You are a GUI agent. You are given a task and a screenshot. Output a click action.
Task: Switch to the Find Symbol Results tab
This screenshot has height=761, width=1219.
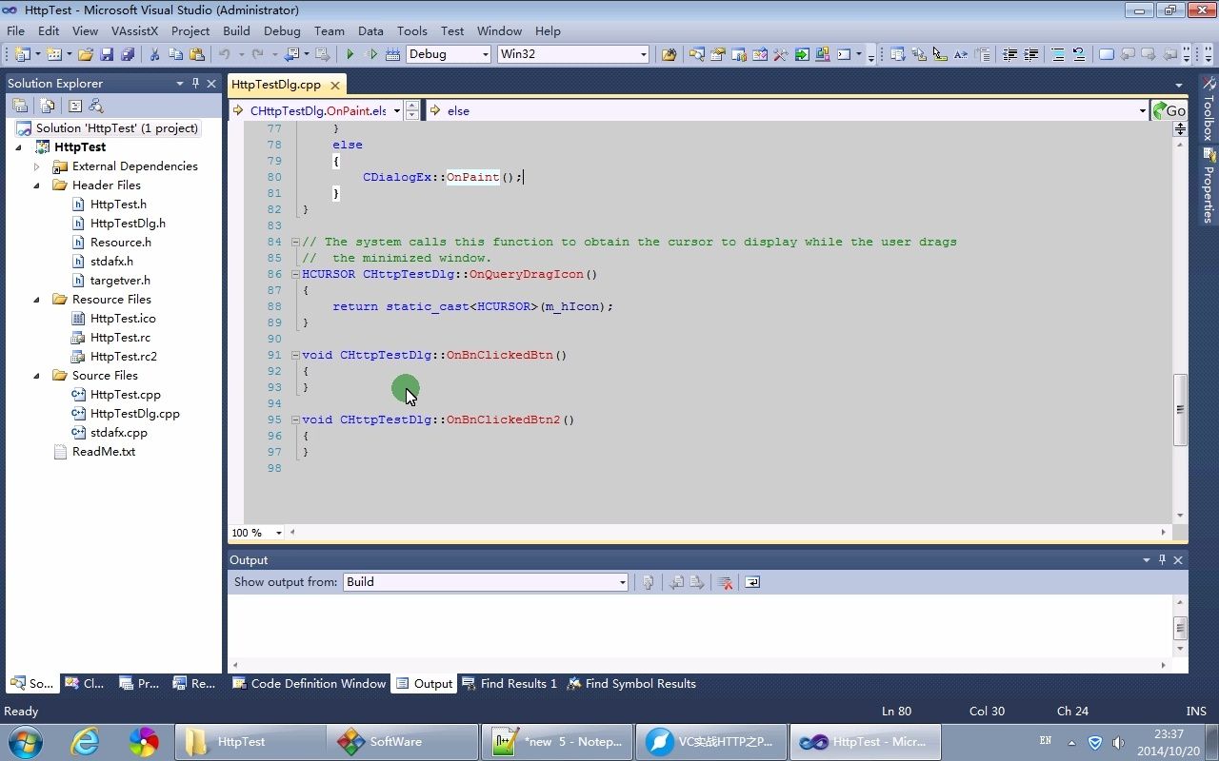[x=631, y=683]
